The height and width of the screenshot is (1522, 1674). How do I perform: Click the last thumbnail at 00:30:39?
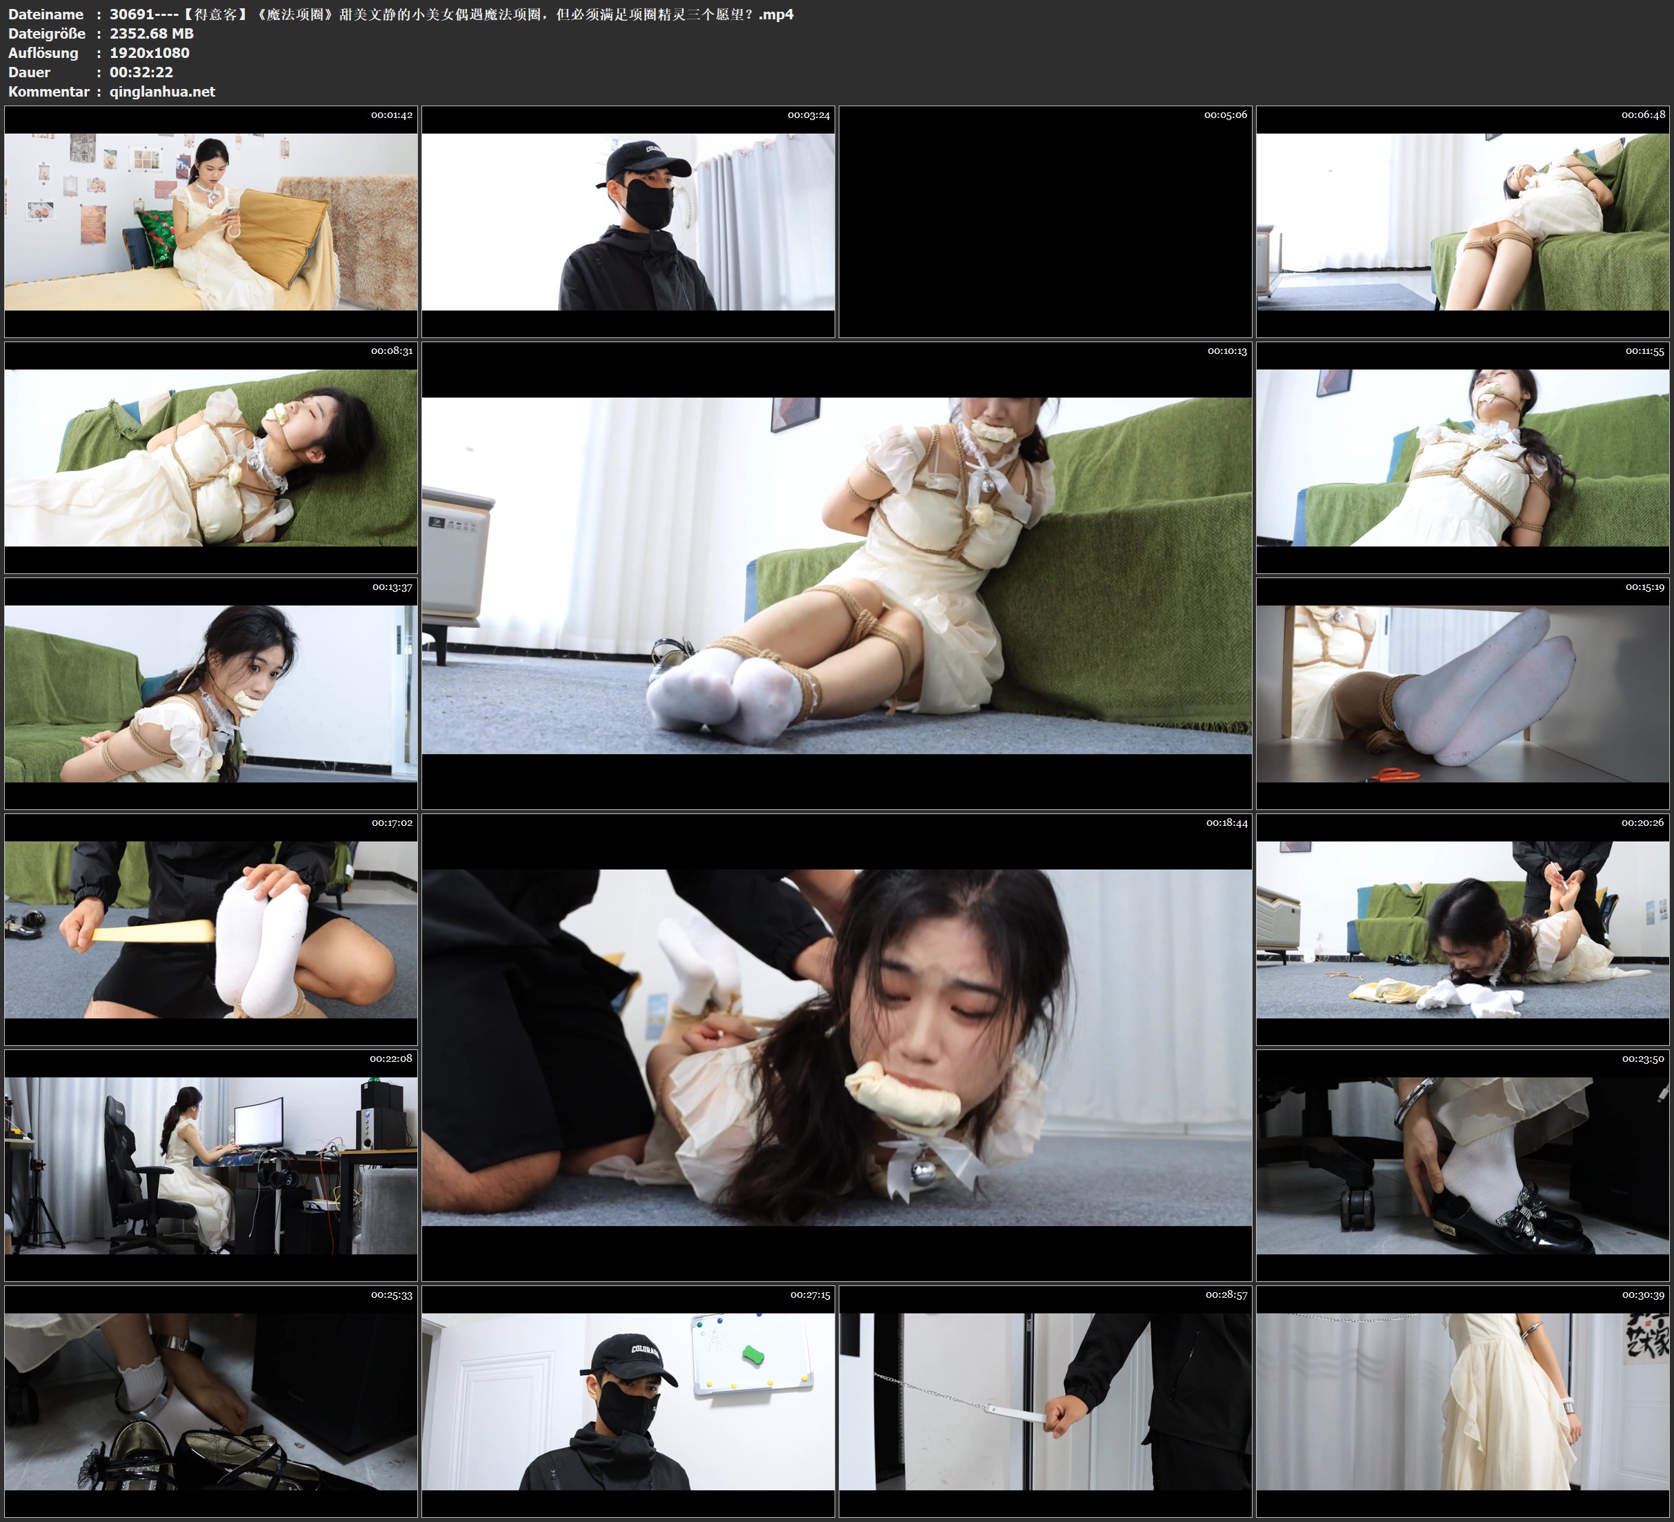tap(1462, 1401)
